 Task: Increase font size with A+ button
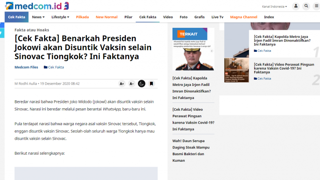click(122, 84)
